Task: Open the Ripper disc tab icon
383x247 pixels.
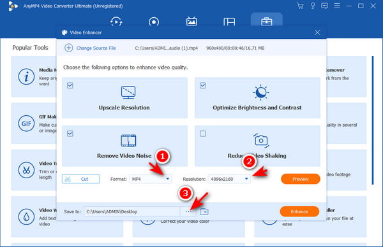Action: [x=154, y=22]
